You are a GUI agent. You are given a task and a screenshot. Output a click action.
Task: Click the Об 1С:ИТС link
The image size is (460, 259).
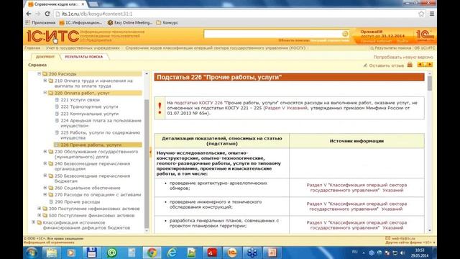click(425, 48)
